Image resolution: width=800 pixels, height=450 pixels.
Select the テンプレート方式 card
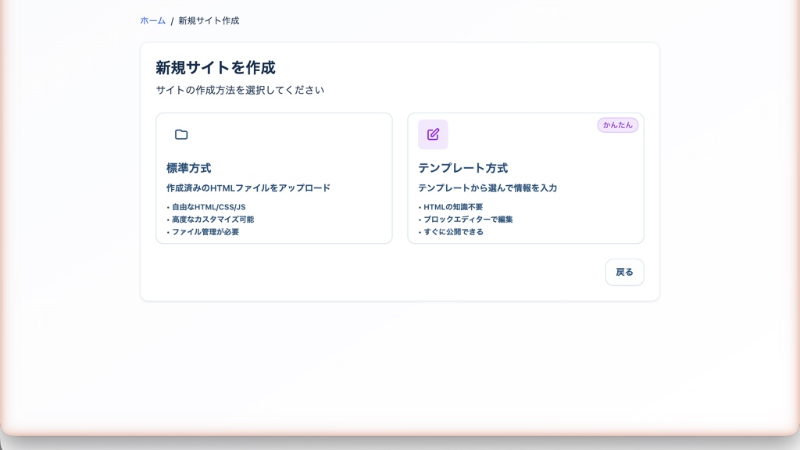[x=526, y=178]
